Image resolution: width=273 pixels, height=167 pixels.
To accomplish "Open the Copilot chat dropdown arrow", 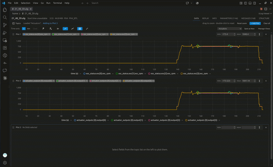I will 191,3.
